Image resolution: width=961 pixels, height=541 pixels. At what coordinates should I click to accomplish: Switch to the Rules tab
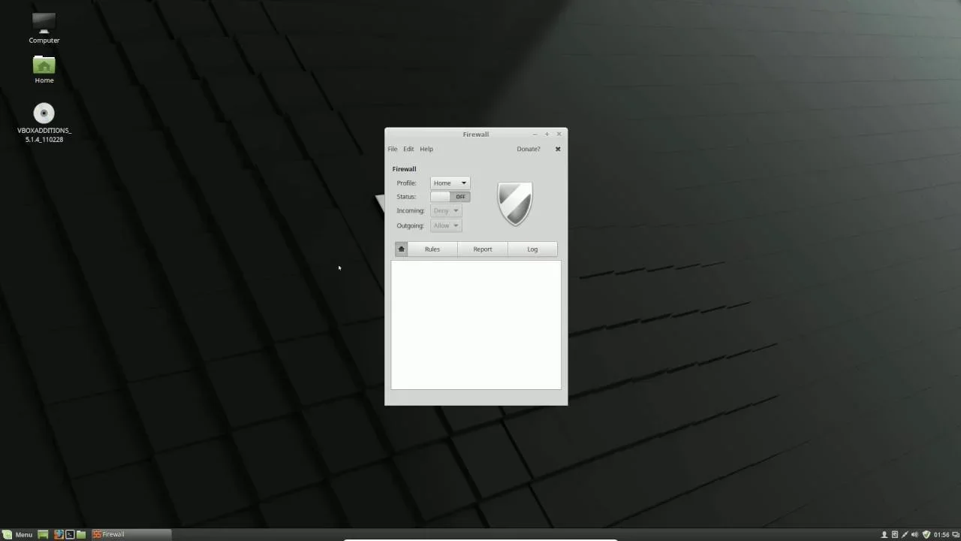[432, 249]
